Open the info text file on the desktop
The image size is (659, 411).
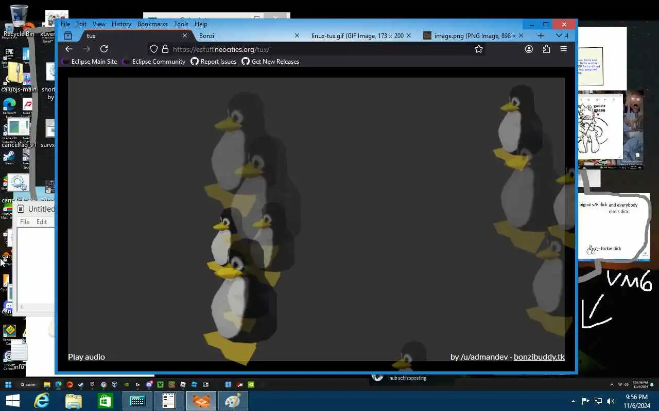19,355
